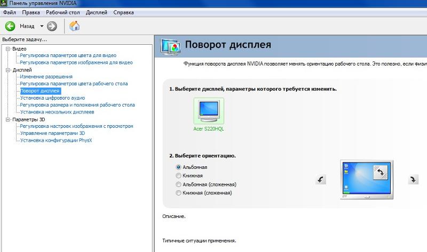Image resolution: width=427 pixels, height=252 pixels.
Task: Collapse the Параметры 3D tree node
Action: 8,120
